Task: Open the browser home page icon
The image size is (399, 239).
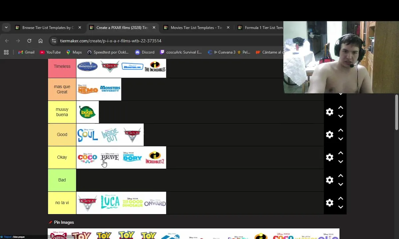Action: (41, 41)
